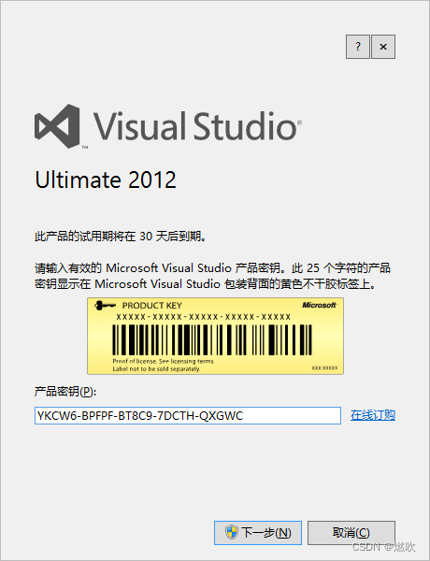This screenshot has height=561, width=430.
Task: Click the XXXXX-XXXXX sample key text
Action: (x=203, y=317)
